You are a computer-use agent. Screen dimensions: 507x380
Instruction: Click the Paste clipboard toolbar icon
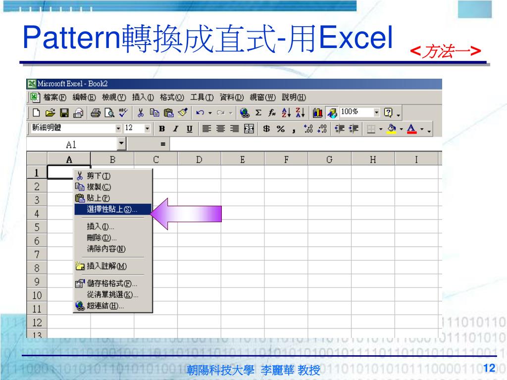(168, 112)
